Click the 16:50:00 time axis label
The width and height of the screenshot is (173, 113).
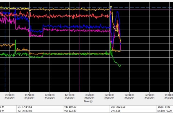coord(29,96)
